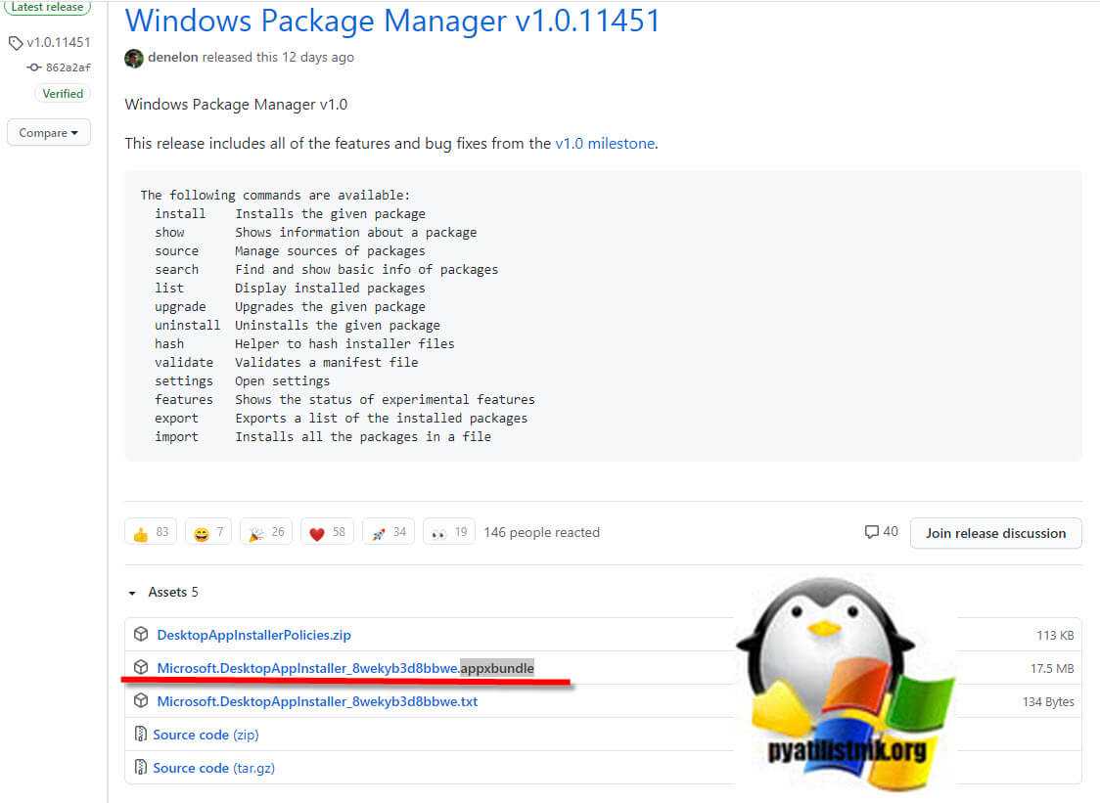The height and width of the screenshot is (803, 1100).
Task: Click the Verified signature badge
Action: (63, 94)
